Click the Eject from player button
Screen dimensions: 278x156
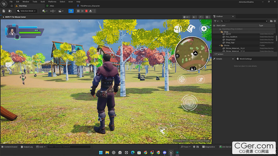pyautogui.click(x=90, y=11)
